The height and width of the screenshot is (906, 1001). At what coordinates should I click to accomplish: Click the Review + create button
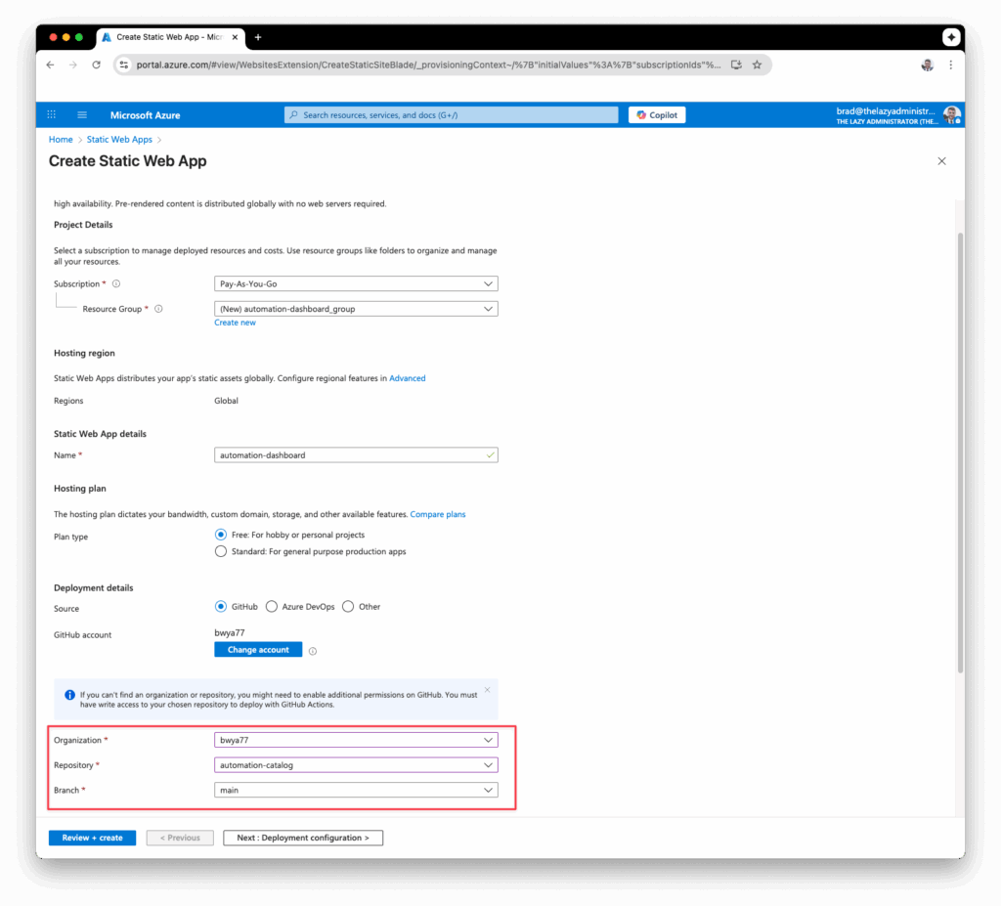[x=91, y=838]
